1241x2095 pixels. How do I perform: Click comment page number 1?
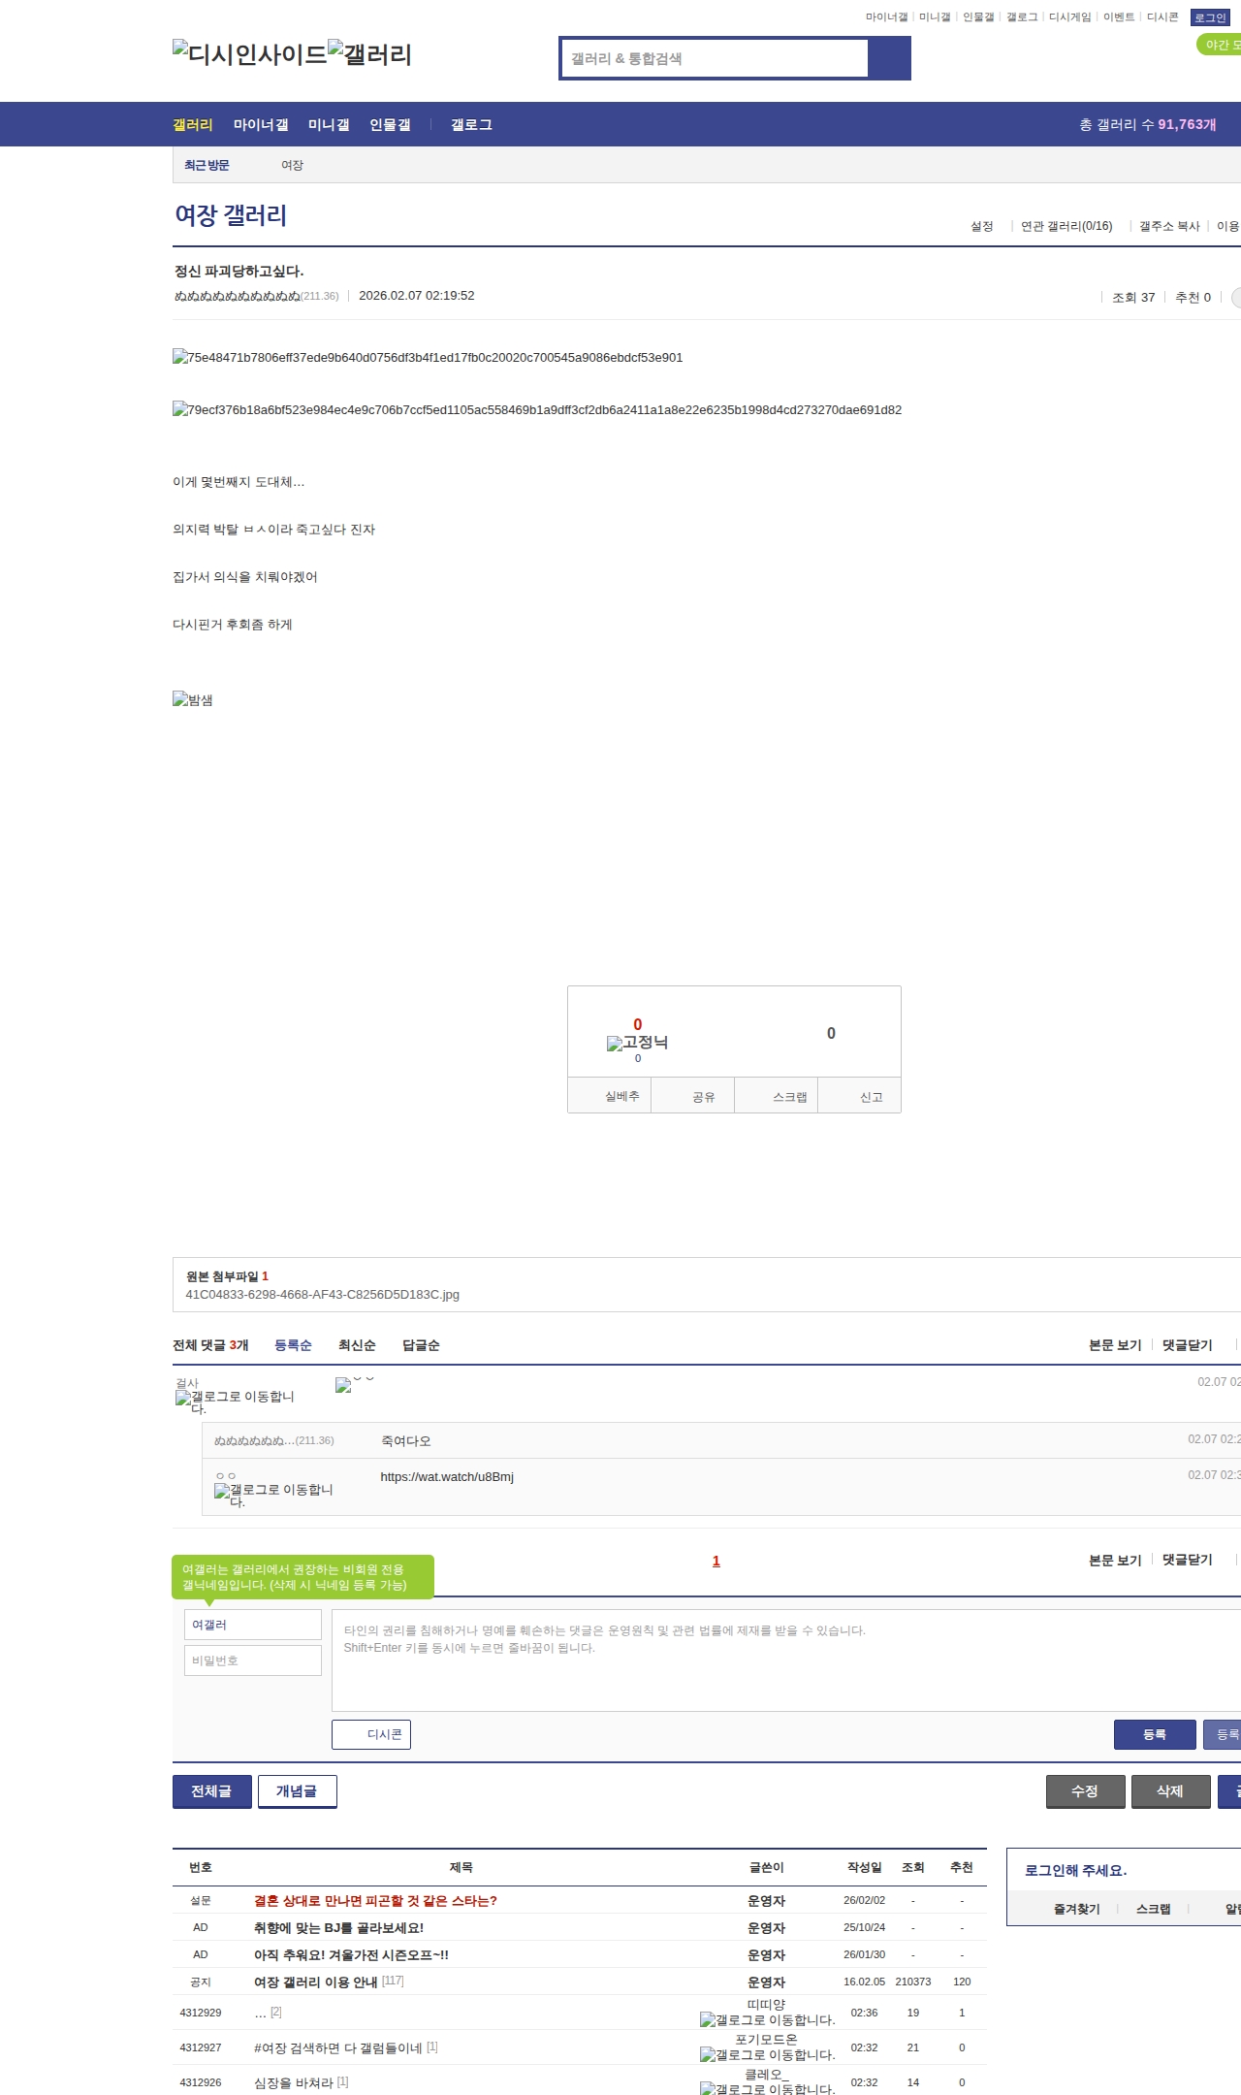pos(716,1561)
